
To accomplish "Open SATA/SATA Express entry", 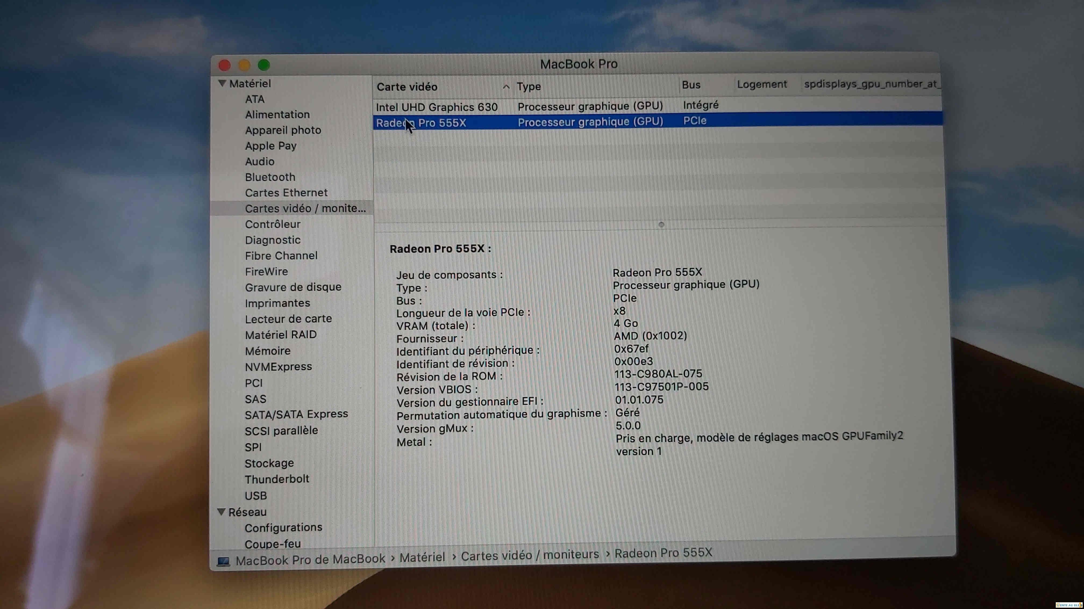I will tap(296, 414).
